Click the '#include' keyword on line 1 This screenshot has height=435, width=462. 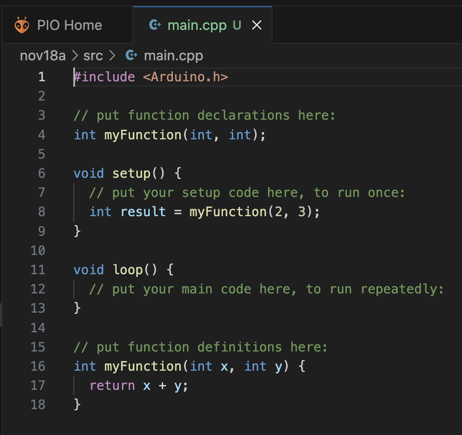[x=105, y=77]
